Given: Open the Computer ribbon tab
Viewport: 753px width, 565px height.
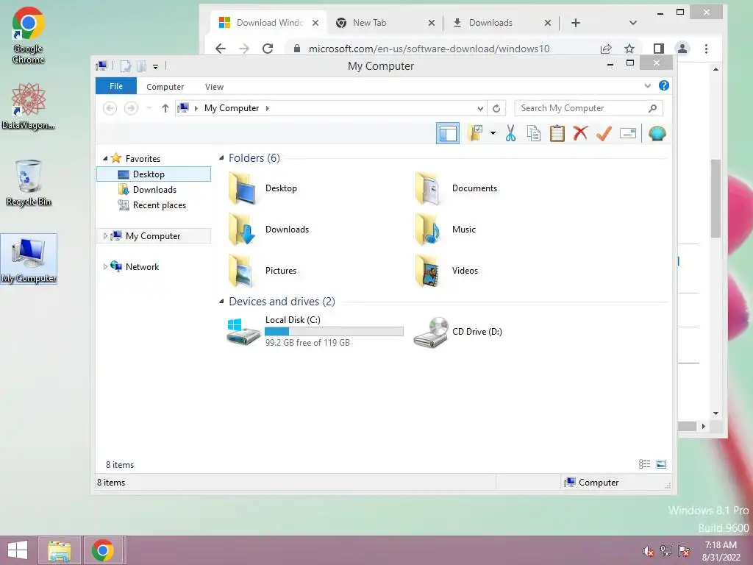Looking at the screenshot, I should 165,87.
